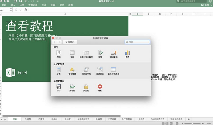Click the zoom in plus button

coord(203,123)
